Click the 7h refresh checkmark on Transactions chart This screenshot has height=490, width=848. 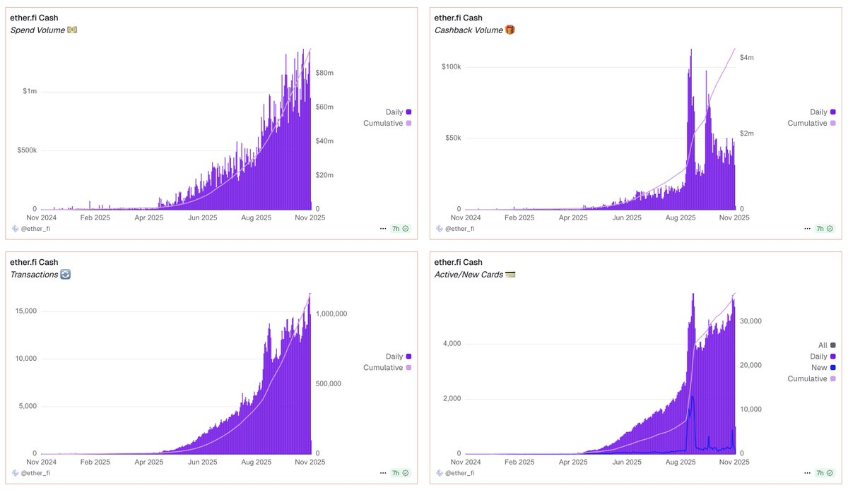[406, 473]
